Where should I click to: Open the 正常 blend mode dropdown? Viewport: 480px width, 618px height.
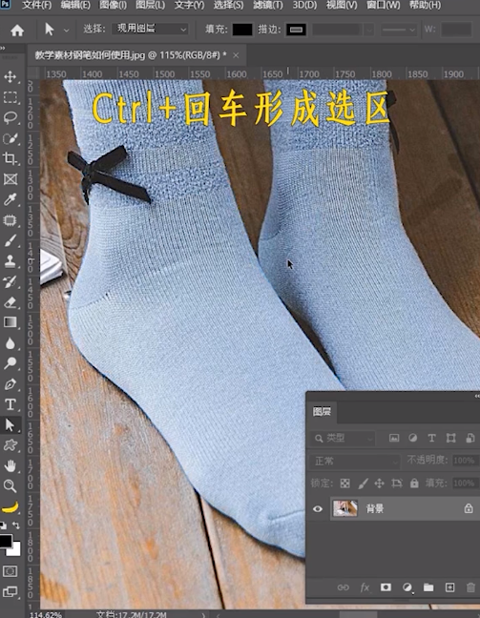point(355,461)
